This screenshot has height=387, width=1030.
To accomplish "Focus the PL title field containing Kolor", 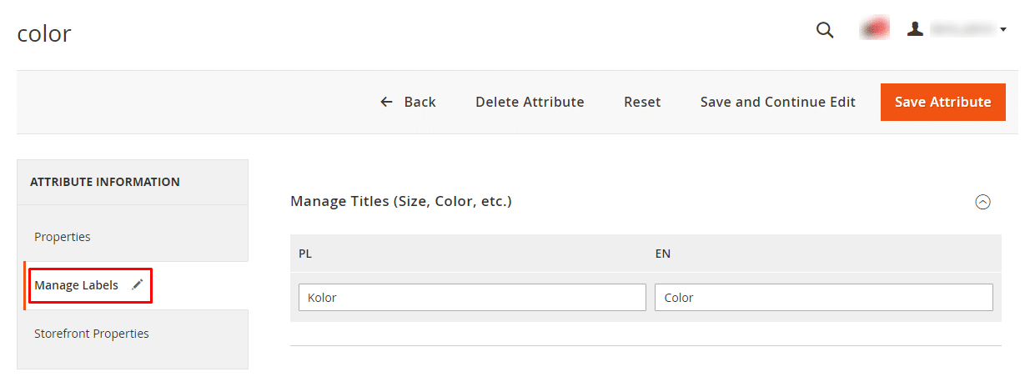I will point(471,298).
